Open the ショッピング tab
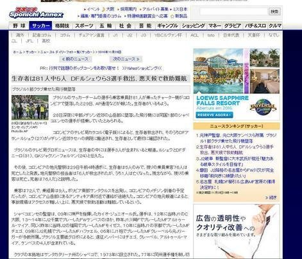 point(194,26)
